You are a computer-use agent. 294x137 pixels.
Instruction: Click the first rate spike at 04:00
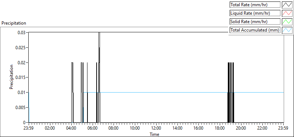[x=72, y=93]
